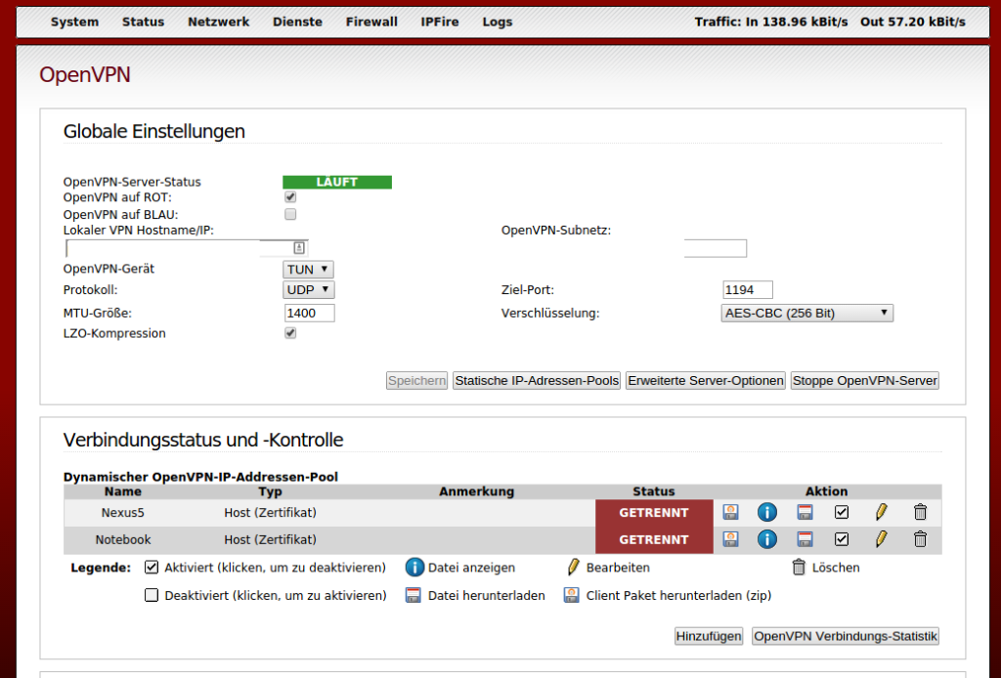Focus Lokaler VPN Hostname/IP field
The height and width of the screenshot is (678, 1001).
coord(187,248)
